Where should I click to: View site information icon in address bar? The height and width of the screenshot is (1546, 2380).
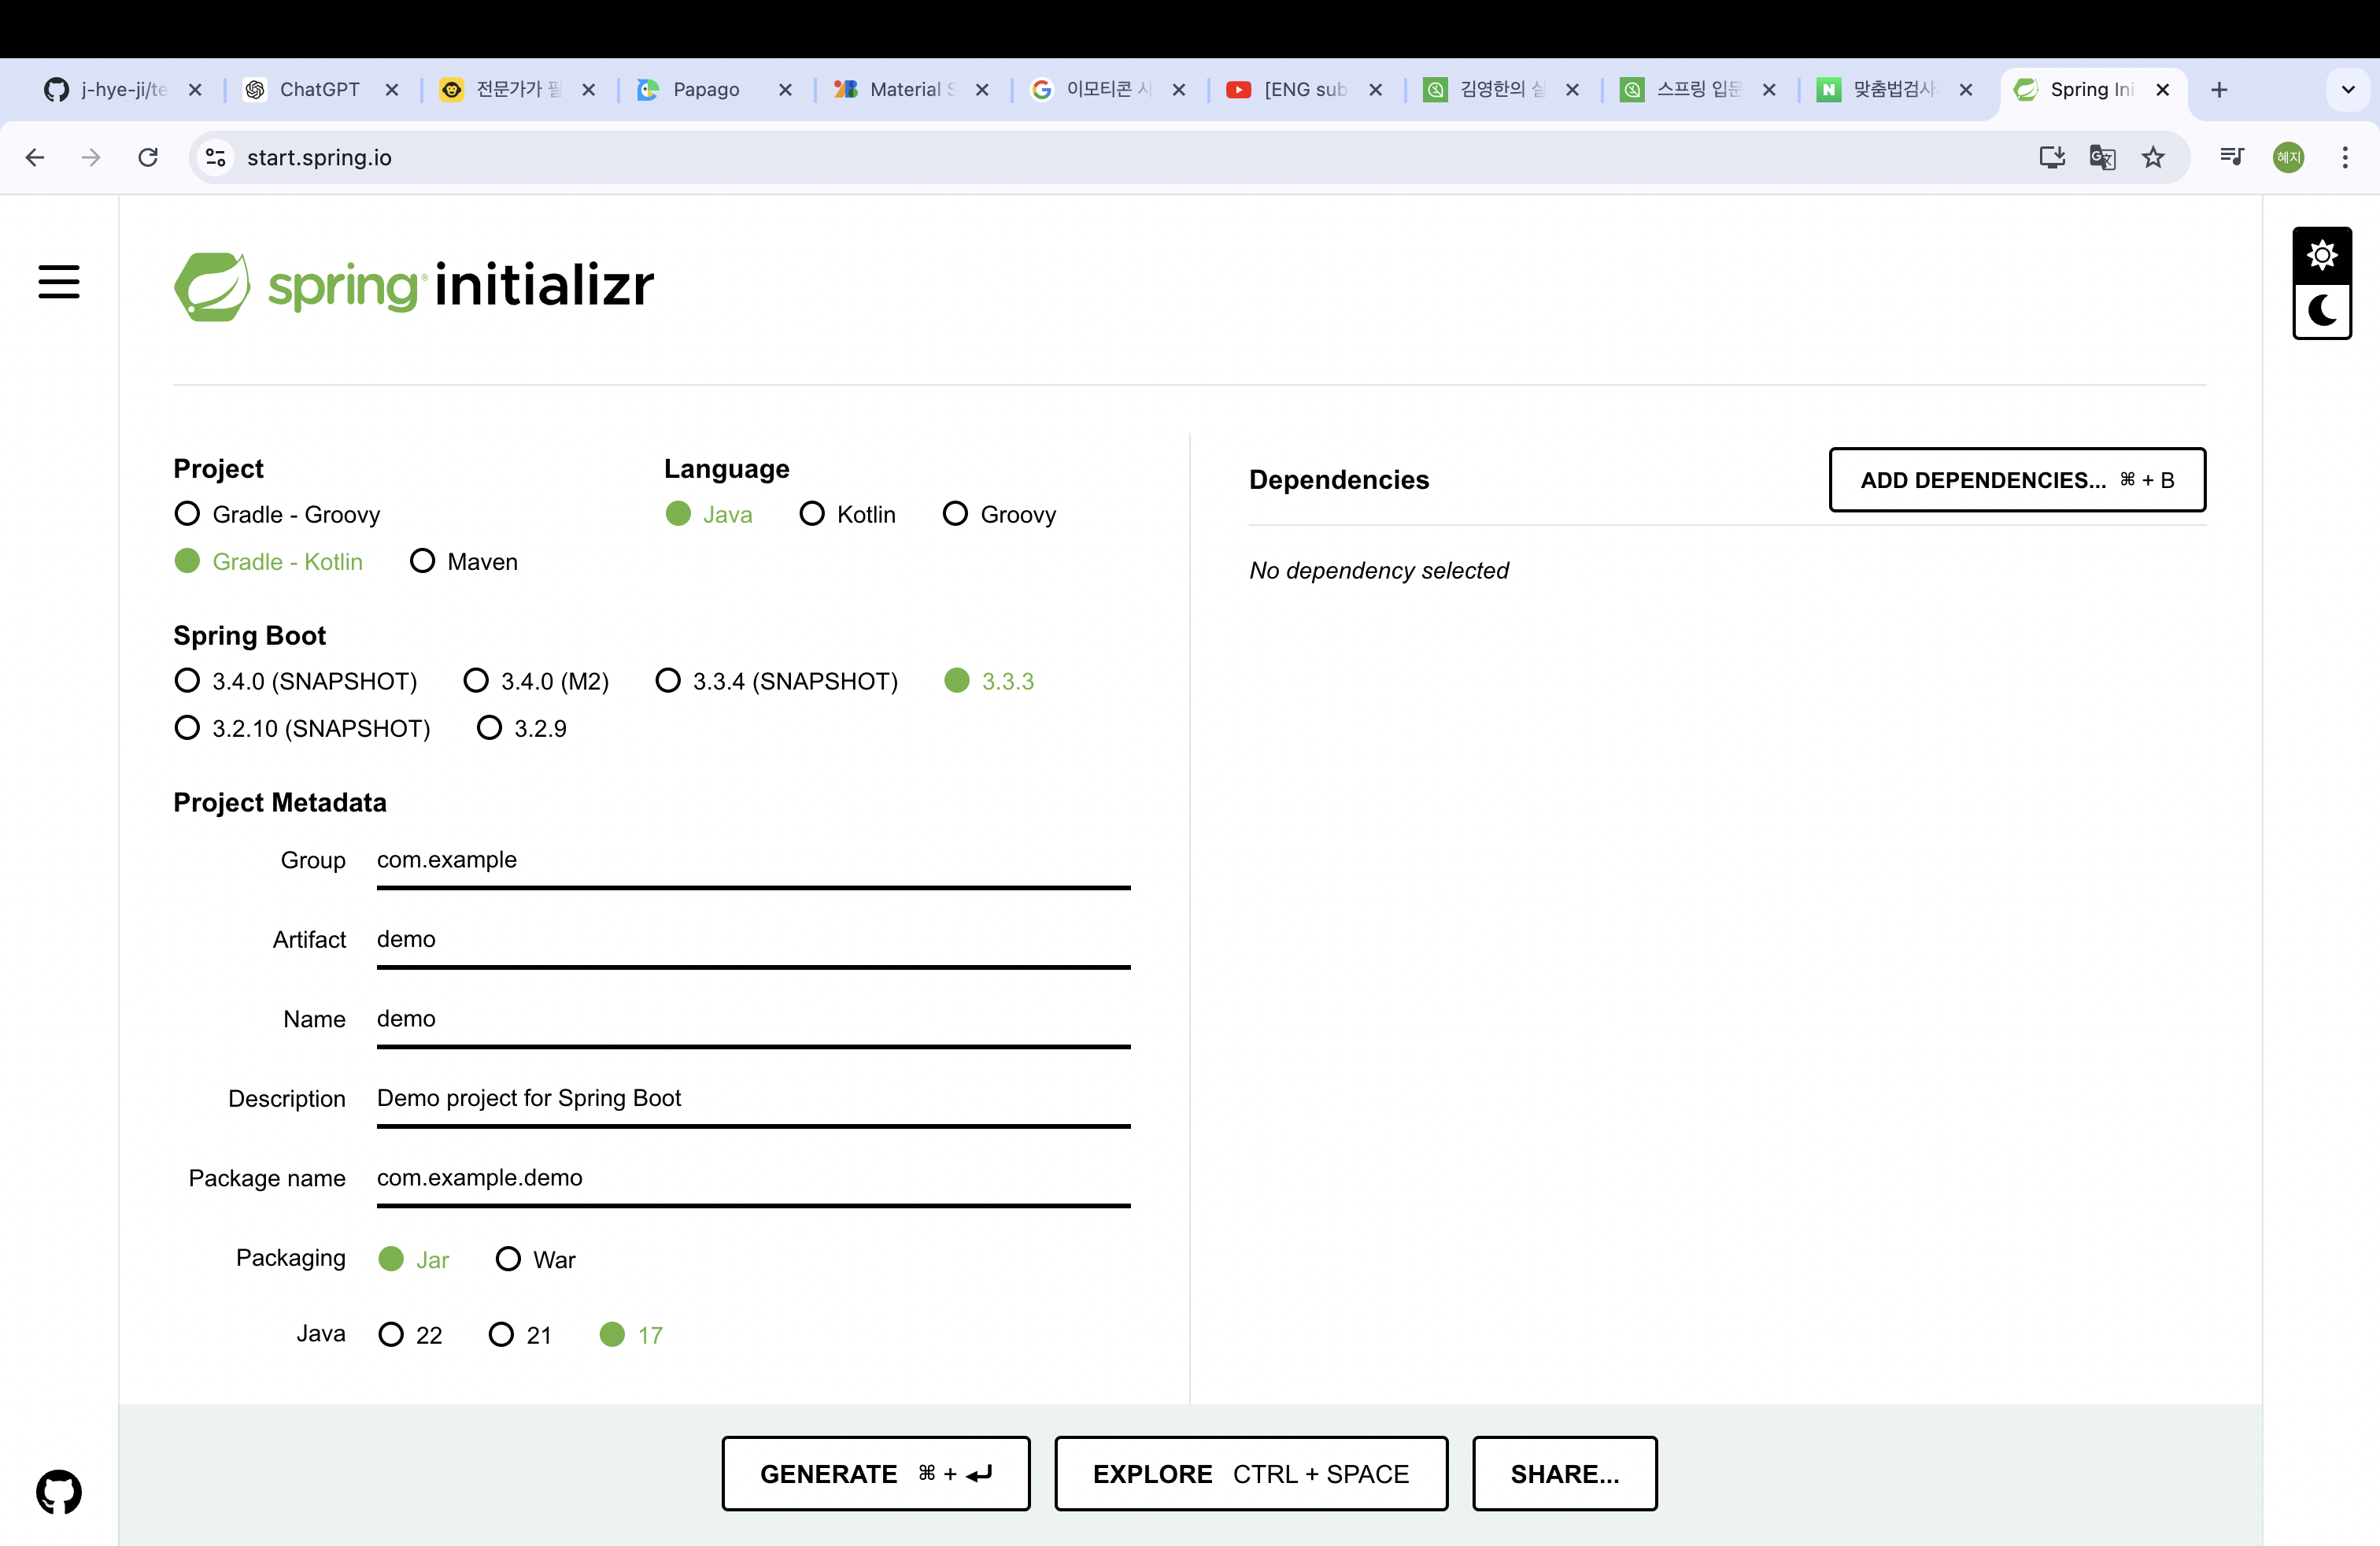coord(216,157)
